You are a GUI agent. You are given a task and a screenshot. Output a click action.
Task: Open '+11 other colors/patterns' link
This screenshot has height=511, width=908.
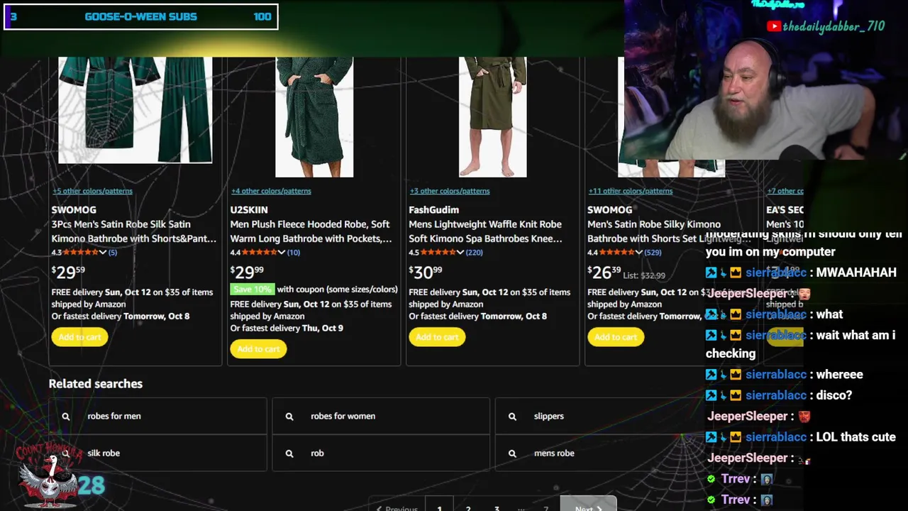pyautogui.click(x=631, y=191)
